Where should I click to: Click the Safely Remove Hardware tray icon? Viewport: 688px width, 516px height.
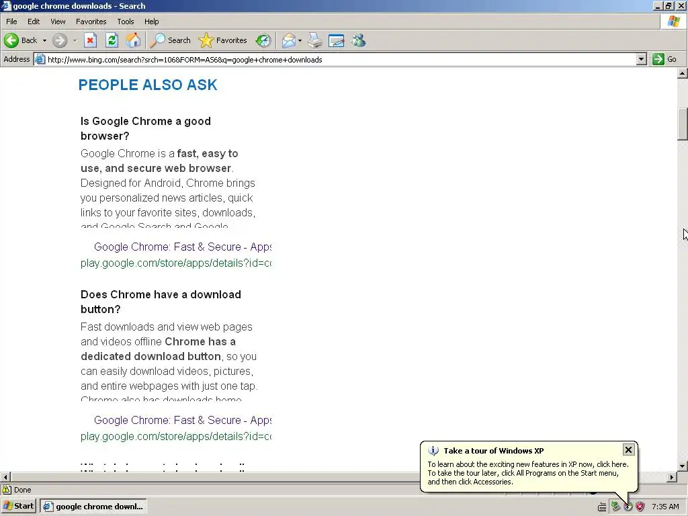(615, 507)
